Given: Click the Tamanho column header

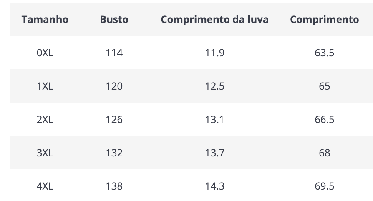Looking at the screenshot, I should [45, 20].
